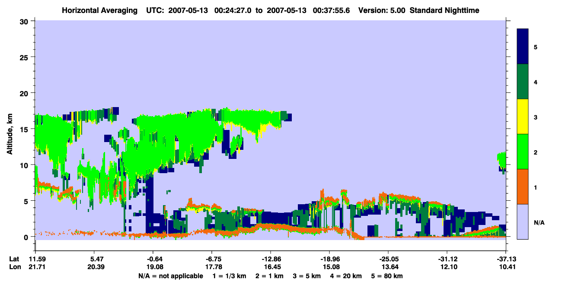
Task: Click the lavender N/A colorbar segment
Action: click(x=523, y=222)
